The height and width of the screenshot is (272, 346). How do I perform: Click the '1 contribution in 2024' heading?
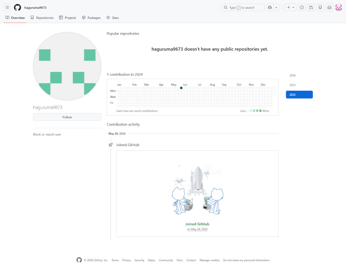pyautogui.click(x=125, y=74)
